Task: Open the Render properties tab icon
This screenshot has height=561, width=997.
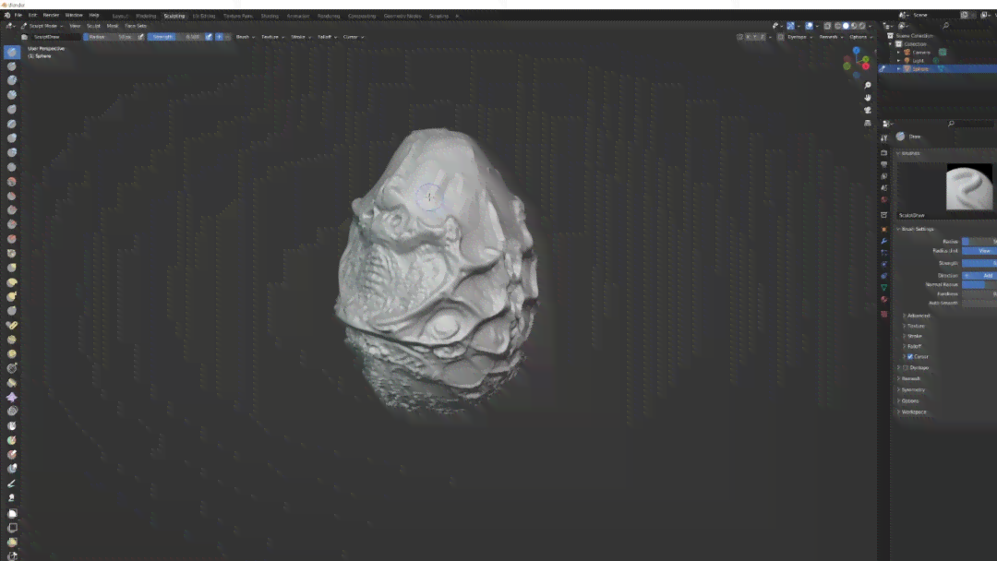Action: click(x=883, y=153)
